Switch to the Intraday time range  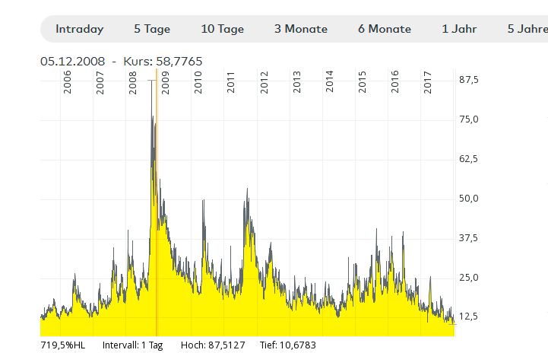pyautogui.click(x=79, y=29)
